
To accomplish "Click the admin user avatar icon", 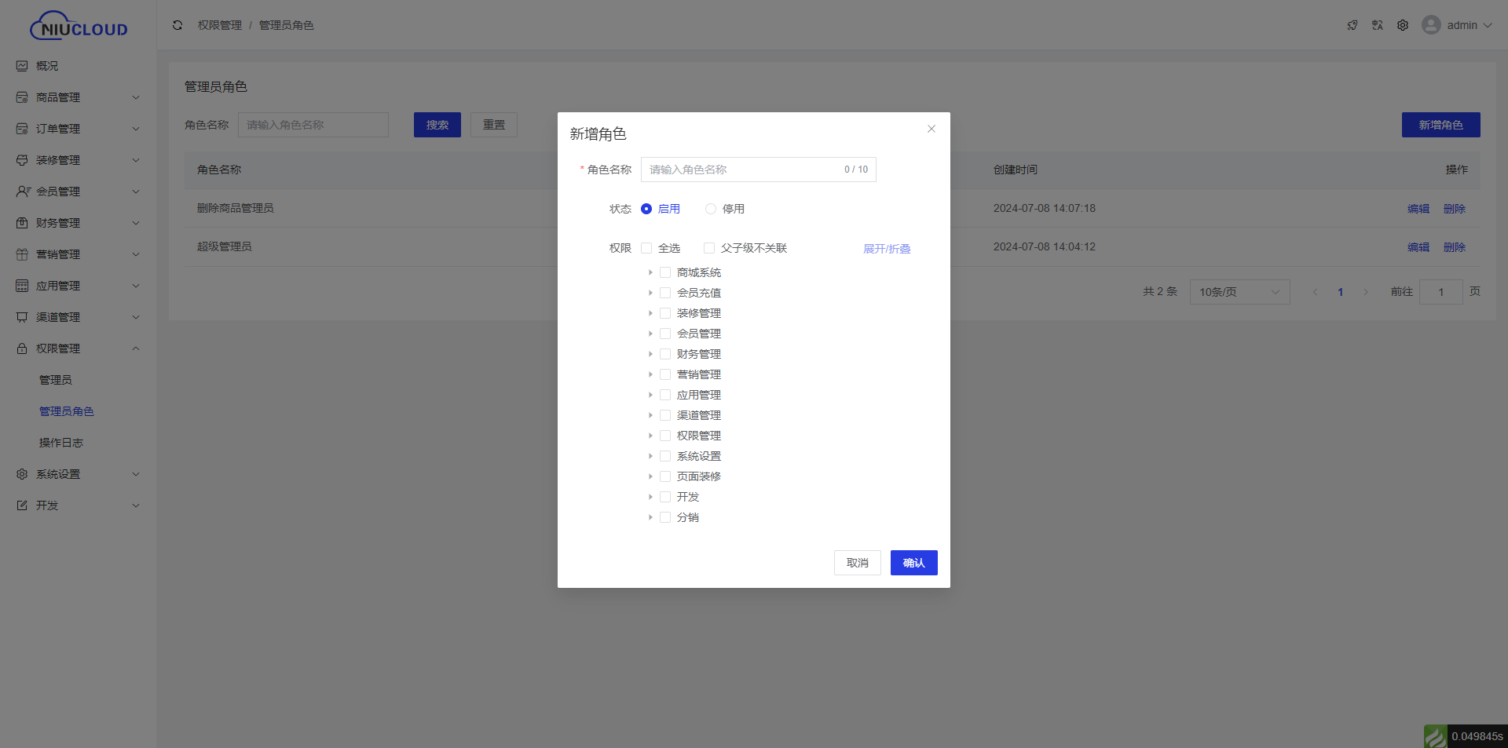I will [x=1431, y=25].
